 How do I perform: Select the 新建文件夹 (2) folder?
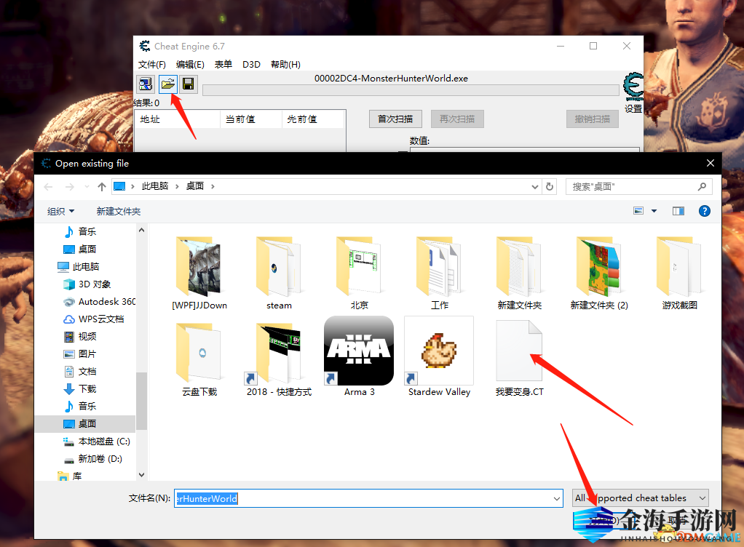[x=599, y=273]
